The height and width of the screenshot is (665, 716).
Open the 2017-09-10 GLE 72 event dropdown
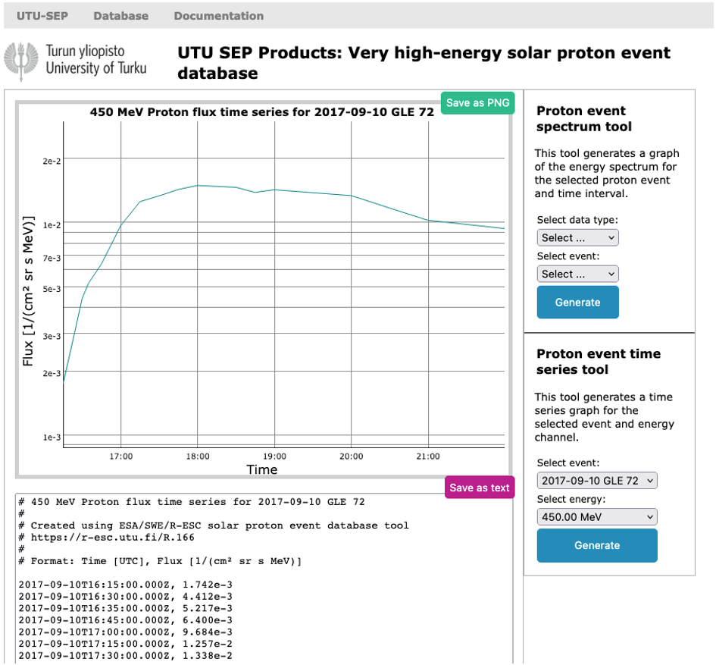(597, 481)
